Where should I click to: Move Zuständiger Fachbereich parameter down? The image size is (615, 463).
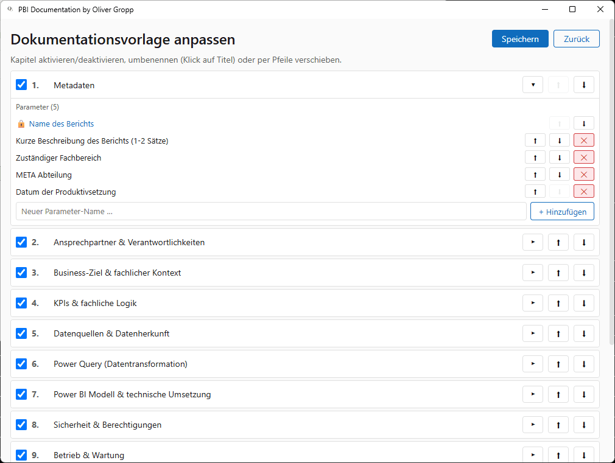click(560, 158)
